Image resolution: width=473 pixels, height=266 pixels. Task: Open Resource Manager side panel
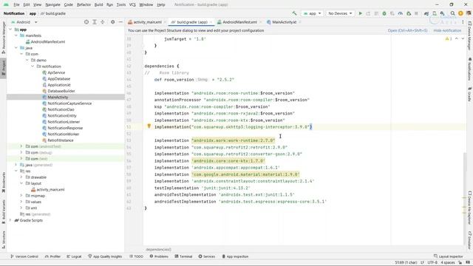[x=4, y=38]
